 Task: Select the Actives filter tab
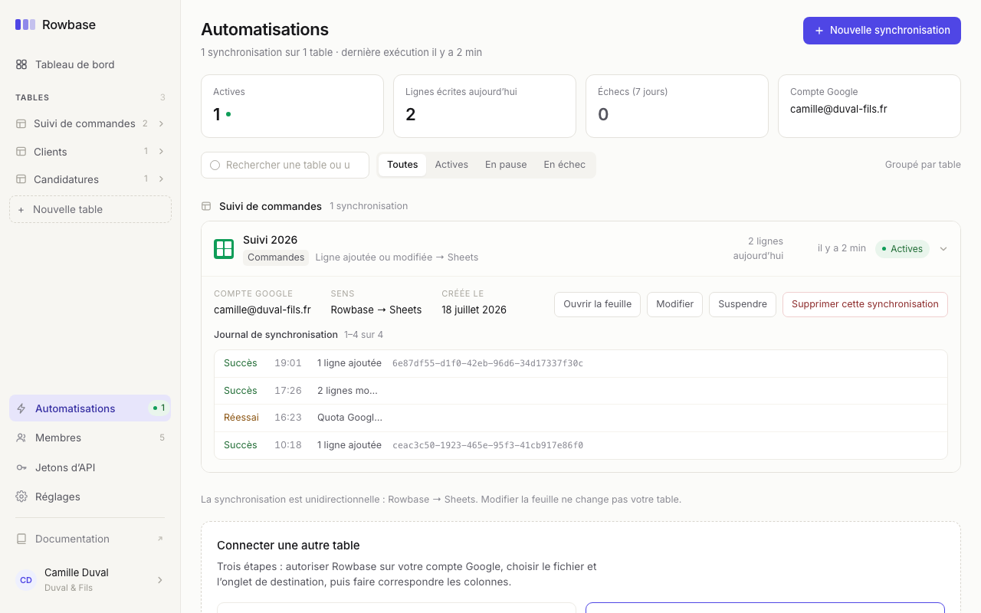click(451, 165)
